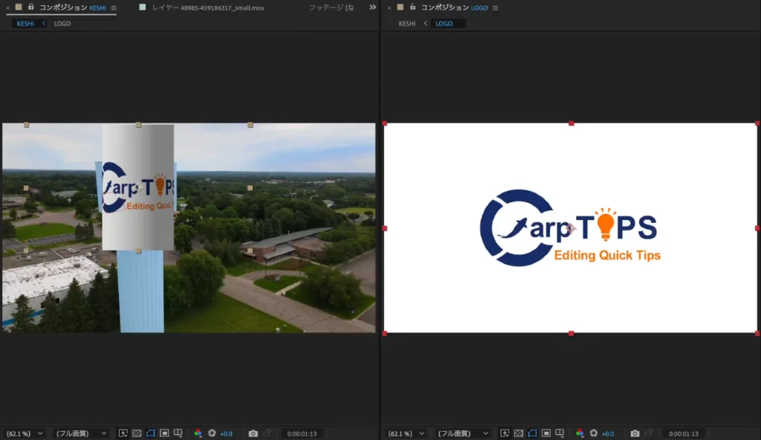The image size is (761, 440).
Task: Click the +0.0 exposure value in KESHI viewer
Action: [x=226, y=434]
